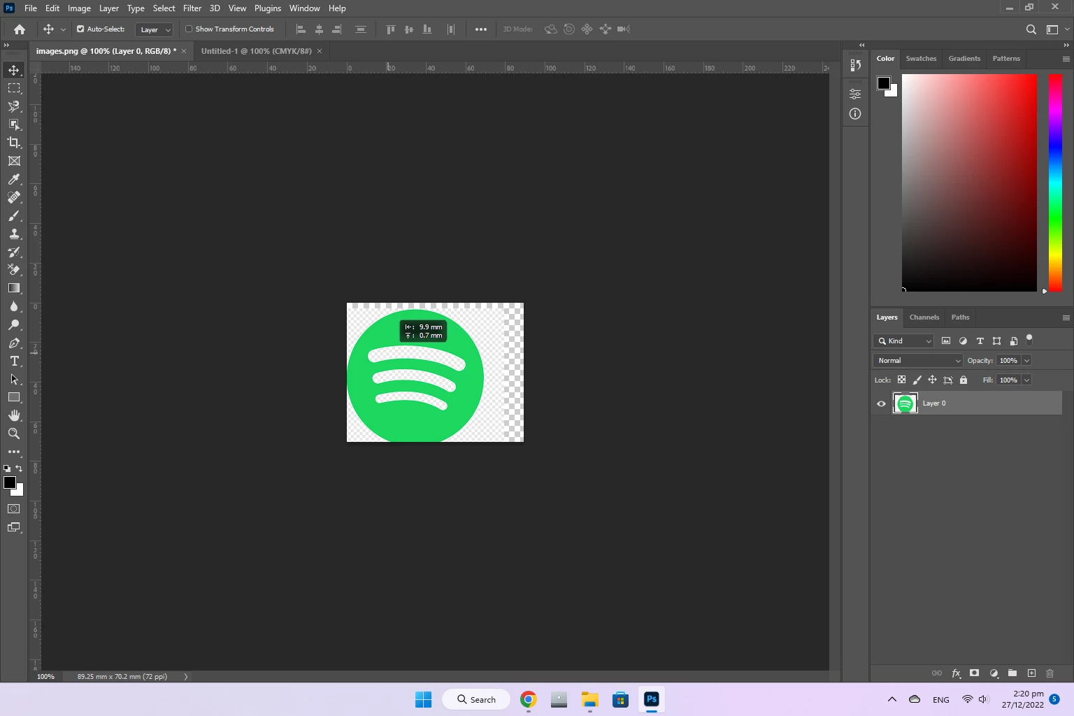Select the Zoom tool
This screenshot has height=716, width=1074.
(x=14, y=434)
